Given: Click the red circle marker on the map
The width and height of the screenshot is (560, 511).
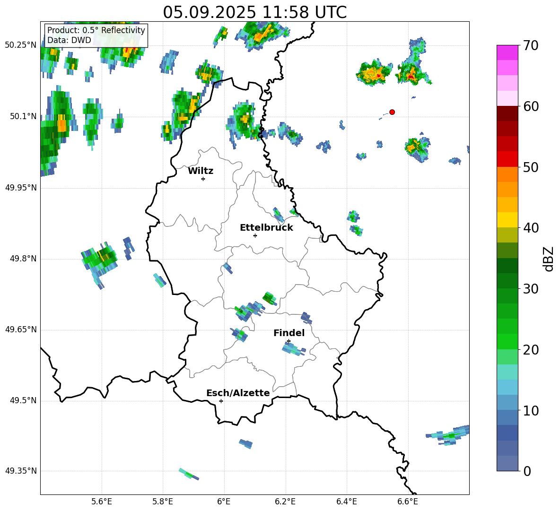Looking at the screenshot, I should [392, 112].
